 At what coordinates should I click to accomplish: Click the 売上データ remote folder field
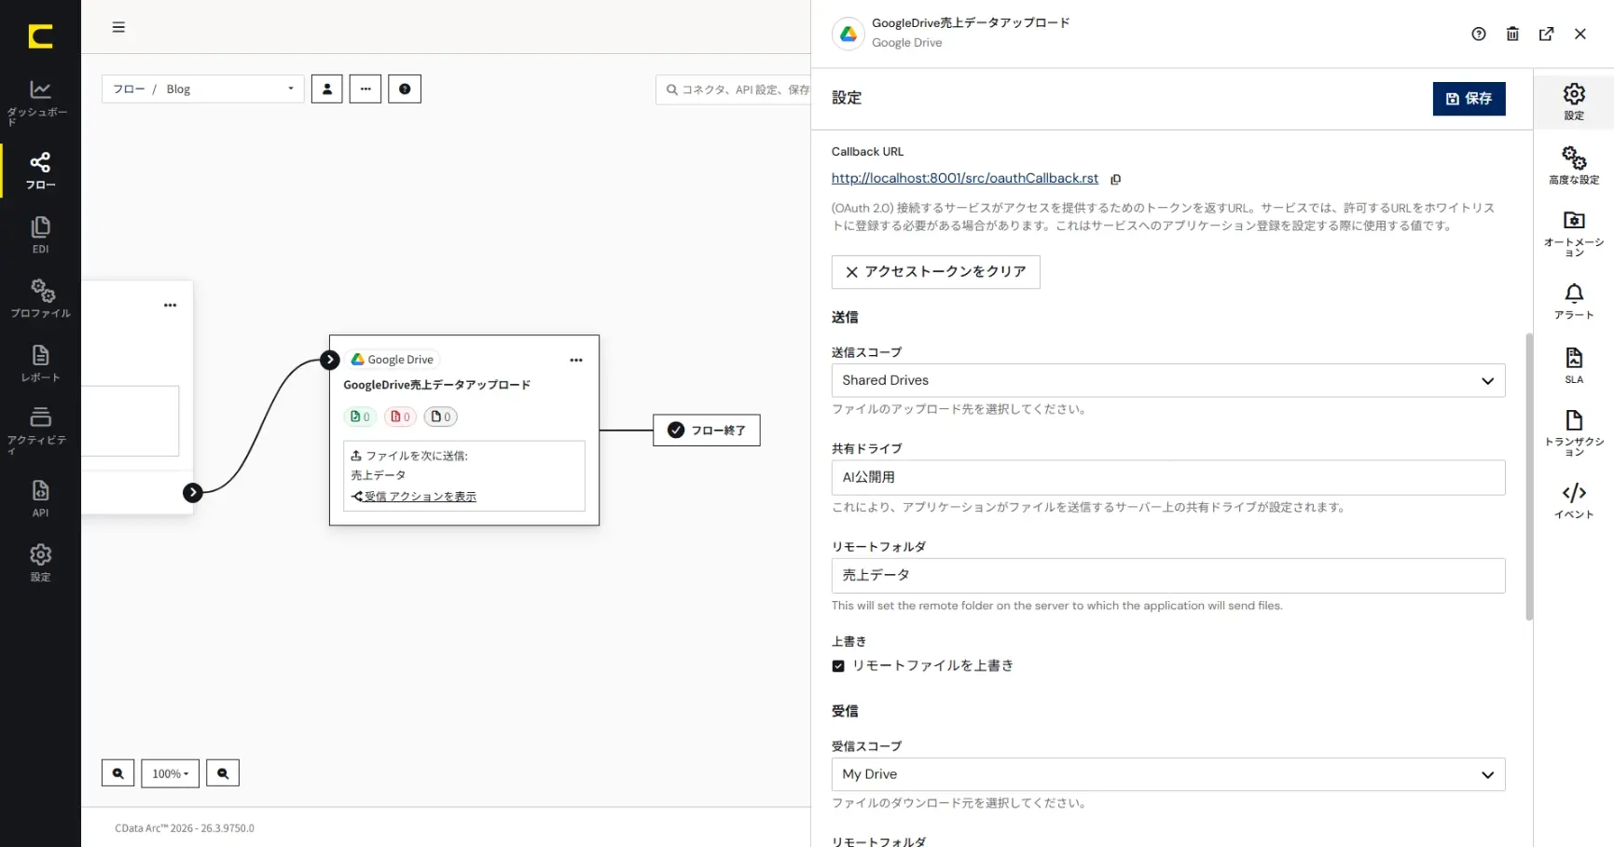click(x=1167, y=575)
